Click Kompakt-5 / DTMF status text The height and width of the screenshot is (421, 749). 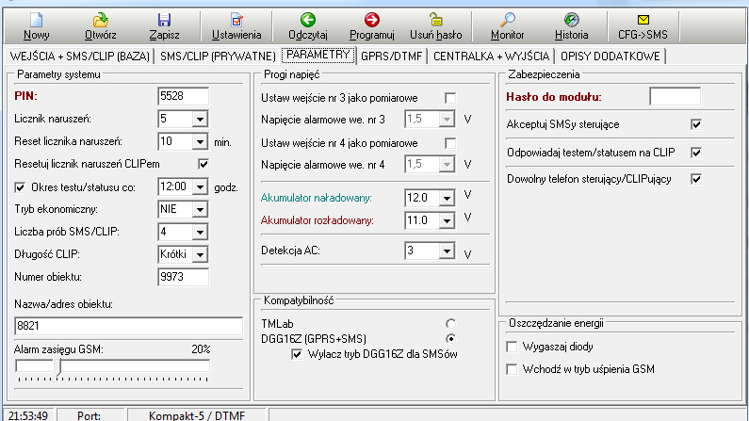click(x=197, y=415)
